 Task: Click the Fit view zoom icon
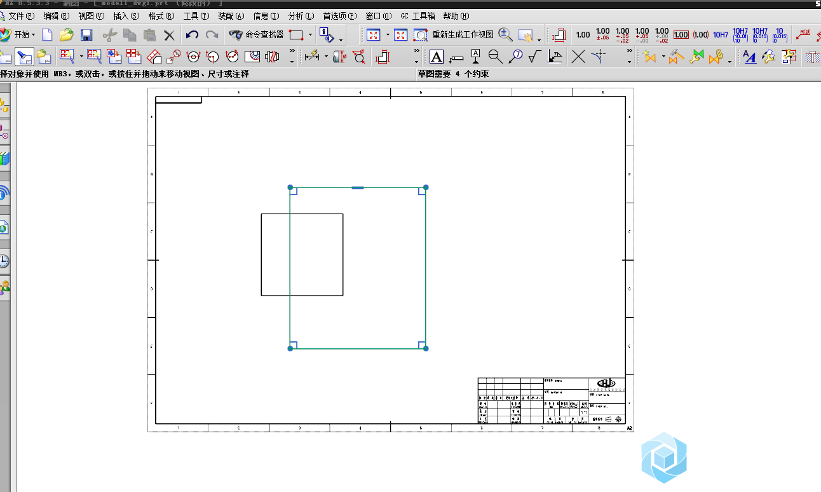click(373, 35)
